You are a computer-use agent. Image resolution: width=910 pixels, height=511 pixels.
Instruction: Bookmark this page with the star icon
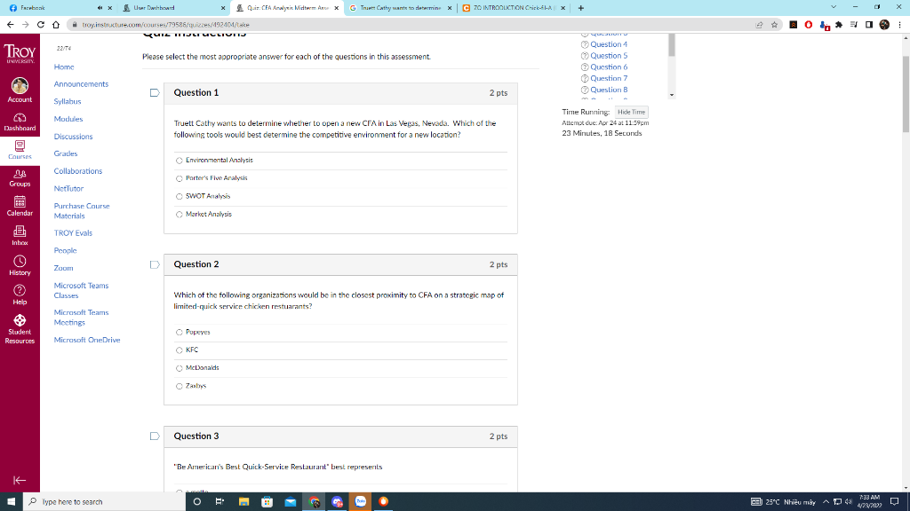(774, 24)
